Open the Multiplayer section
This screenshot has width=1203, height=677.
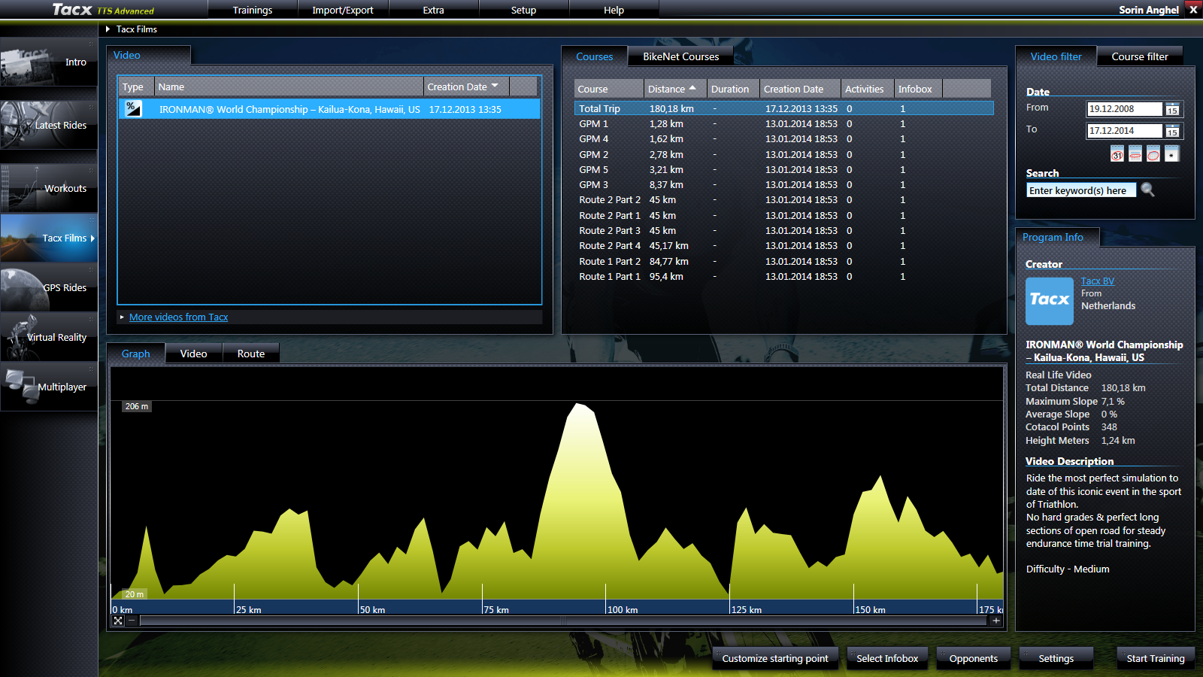[x=49, y=387]
